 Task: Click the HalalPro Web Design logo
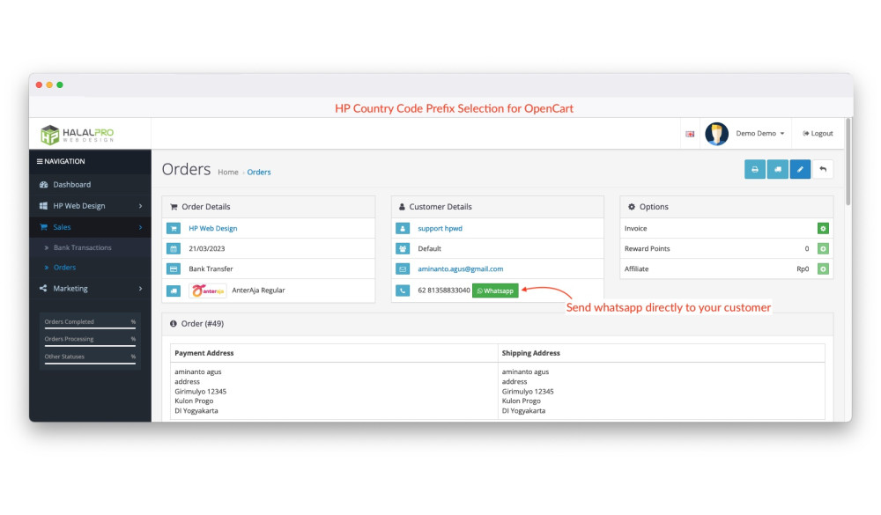[78, 134]
